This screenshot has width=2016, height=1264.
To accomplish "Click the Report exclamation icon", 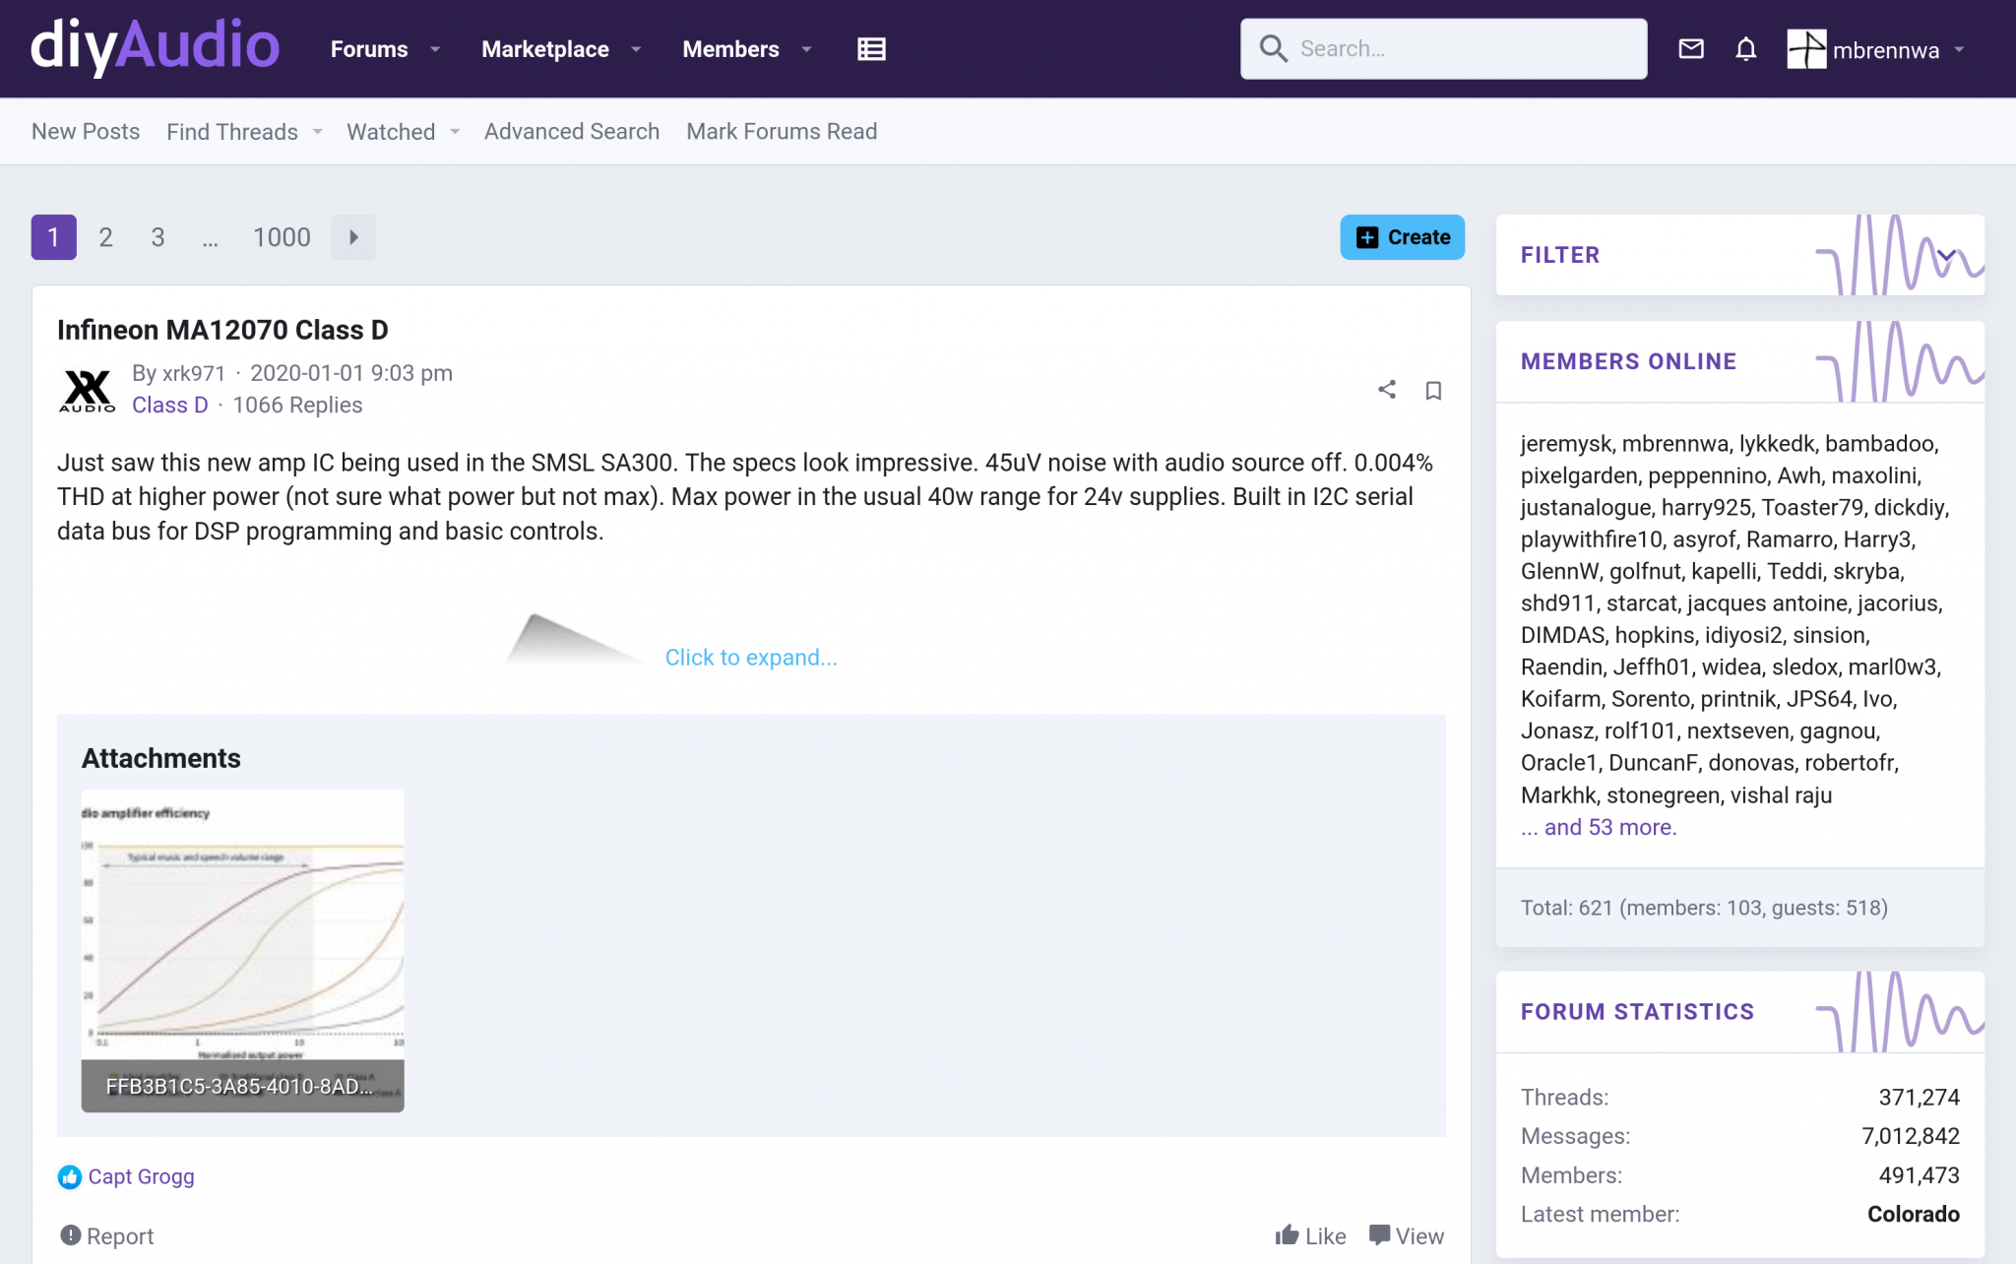I will [x=70, y=1235].
